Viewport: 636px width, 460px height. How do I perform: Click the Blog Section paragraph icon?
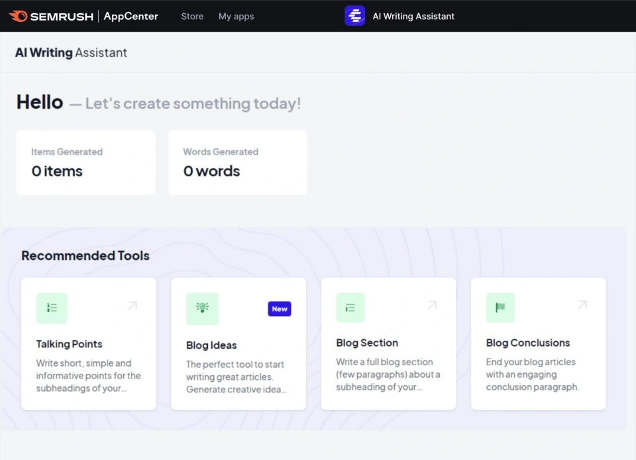point(350,308)
